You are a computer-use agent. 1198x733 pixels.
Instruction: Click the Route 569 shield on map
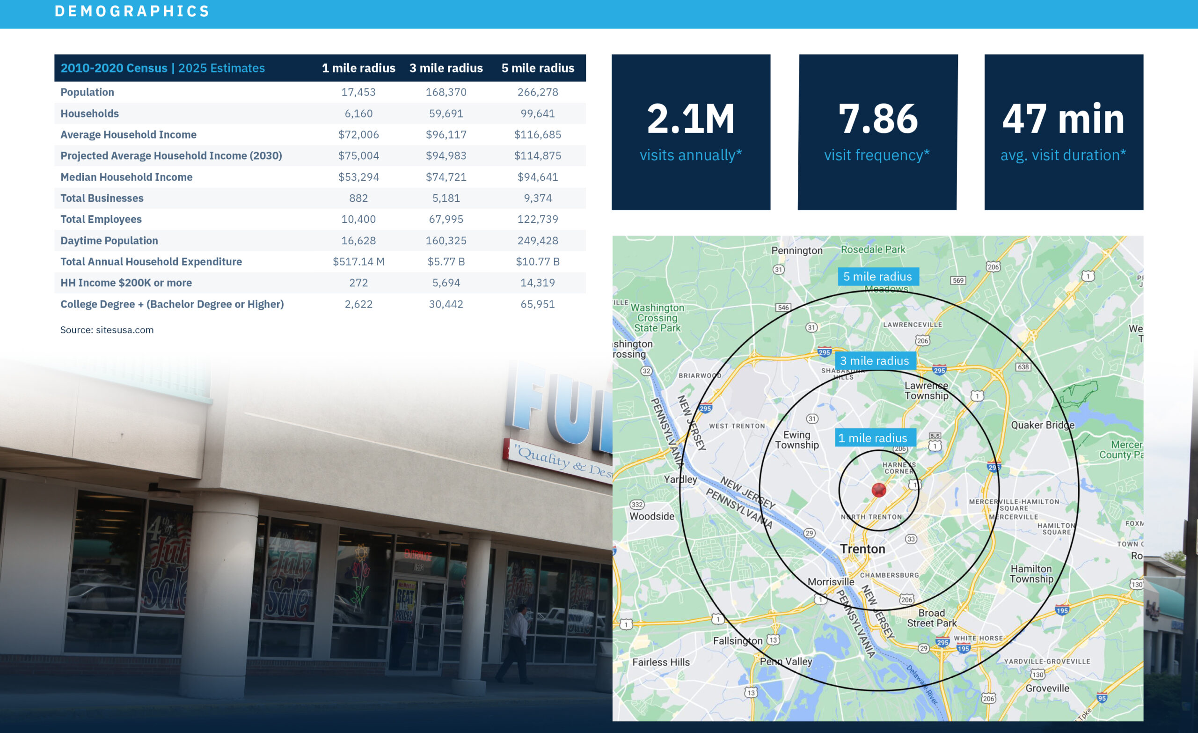[x=958, y=281]
